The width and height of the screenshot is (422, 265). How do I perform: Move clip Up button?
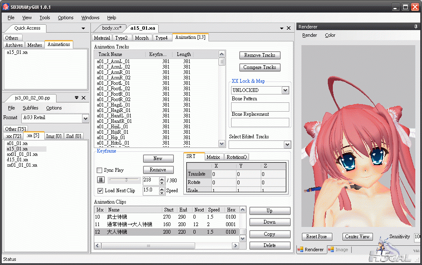(x=270, y=211)
